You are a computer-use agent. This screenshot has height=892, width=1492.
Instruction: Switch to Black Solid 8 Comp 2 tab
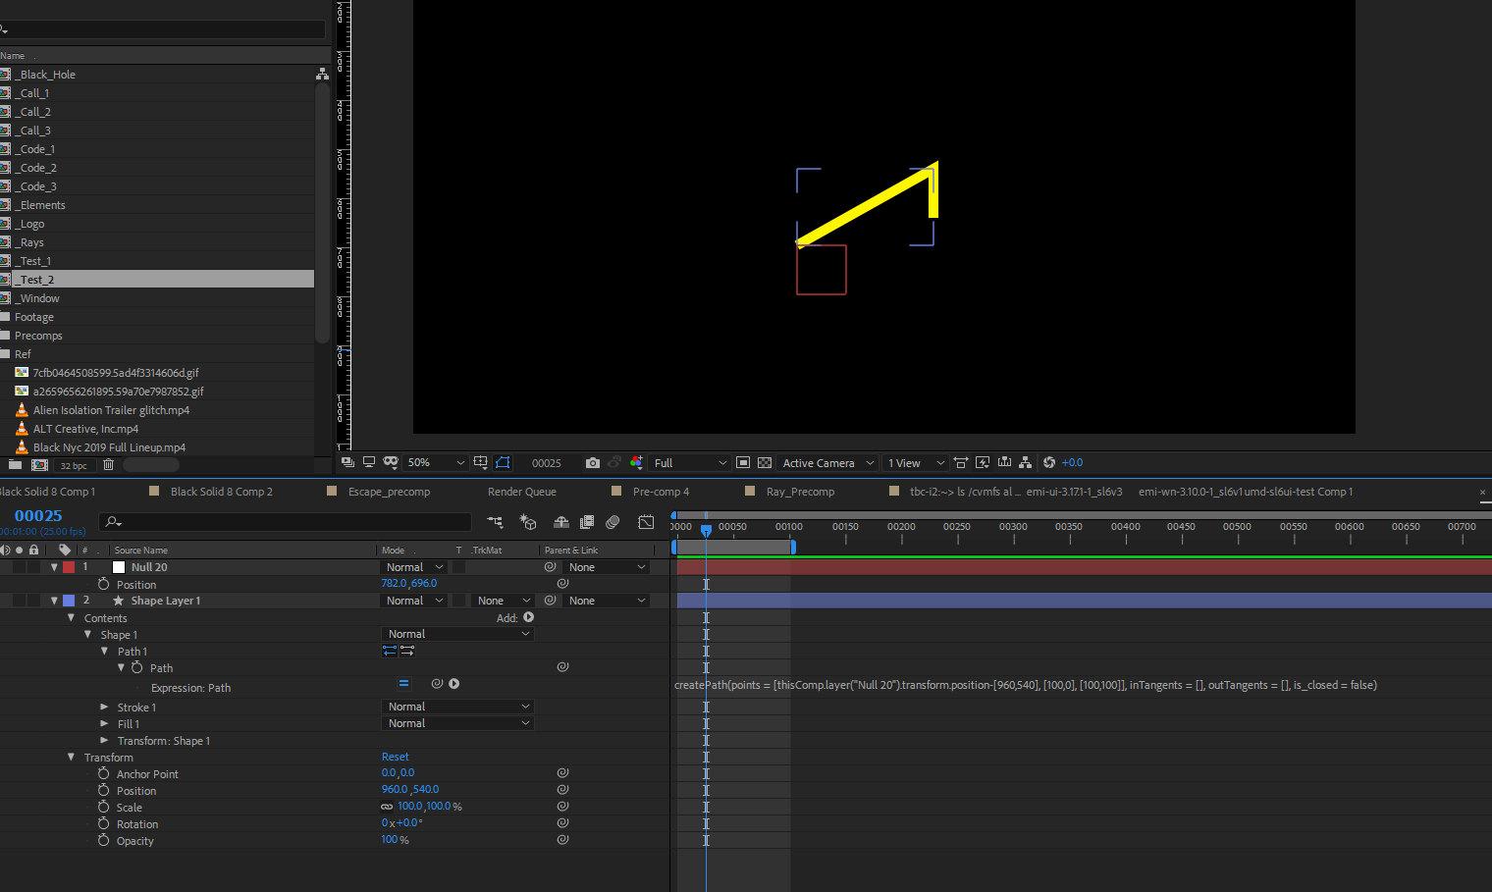222,492
